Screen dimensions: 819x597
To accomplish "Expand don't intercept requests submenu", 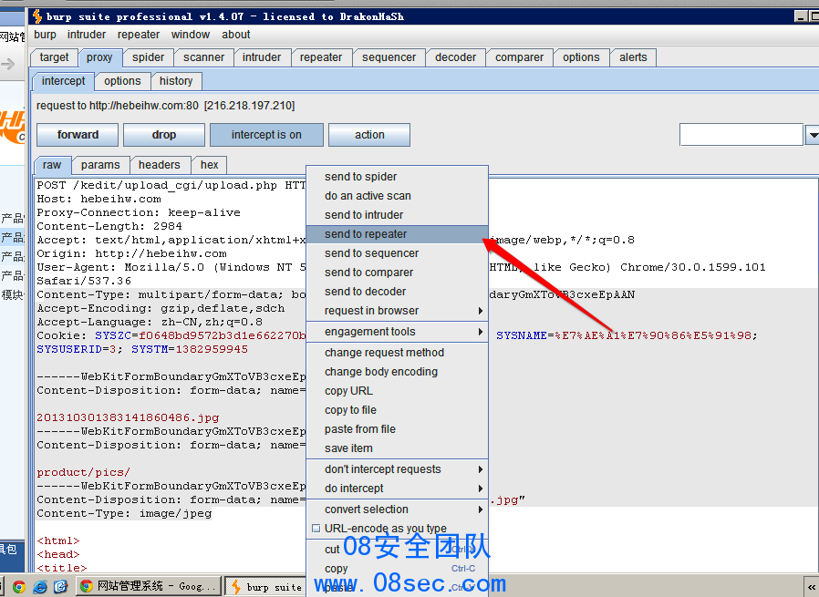I will click(397, 469).
